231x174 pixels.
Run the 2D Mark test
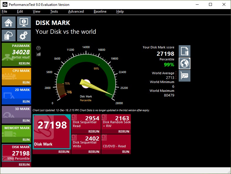(x=26, y=102)
